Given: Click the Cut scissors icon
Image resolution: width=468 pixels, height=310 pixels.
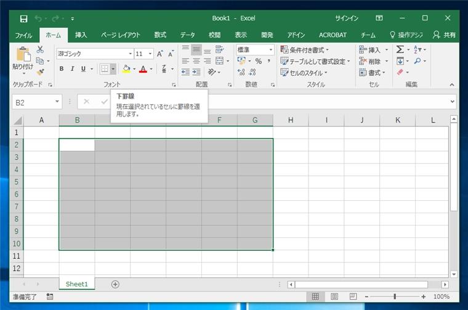Looking at the screenshot, I should tap(40, 49).
